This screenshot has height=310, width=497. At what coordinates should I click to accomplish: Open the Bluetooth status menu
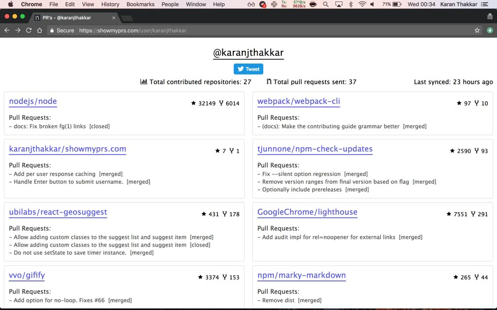350,4
